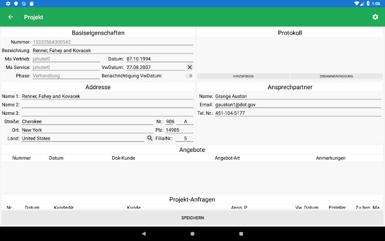Click the clock time in status bar

tap(376, 3)
